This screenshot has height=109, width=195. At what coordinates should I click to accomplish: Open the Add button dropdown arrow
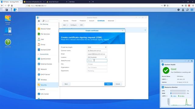click(x=67, y=25)
